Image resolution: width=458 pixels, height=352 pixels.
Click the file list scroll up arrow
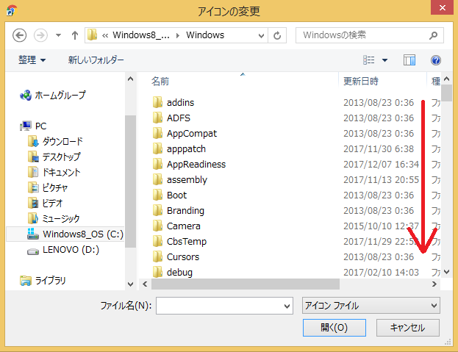446,79
